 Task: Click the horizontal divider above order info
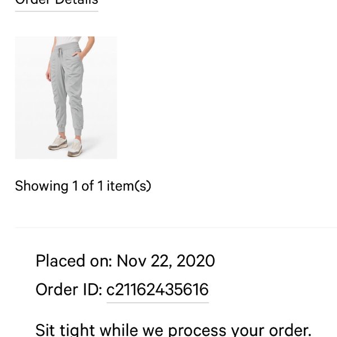(x=176, y=227)
